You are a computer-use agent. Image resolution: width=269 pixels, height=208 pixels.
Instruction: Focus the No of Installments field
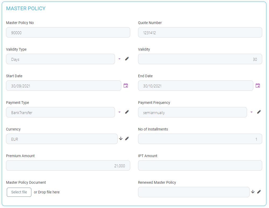(x=200, y=139)
